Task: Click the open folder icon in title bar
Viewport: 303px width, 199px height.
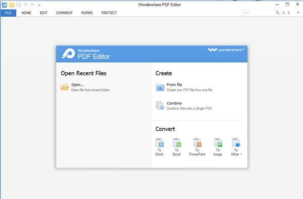Action: click(x=12, y=5)
